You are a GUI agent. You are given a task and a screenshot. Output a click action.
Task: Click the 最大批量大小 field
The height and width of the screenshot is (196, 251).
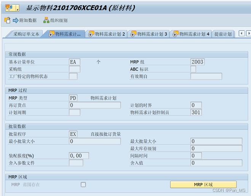click(216, 141)
